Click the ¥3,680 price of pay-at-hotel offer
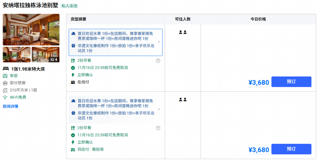The height and width of the screenshot is (161, 317). 259,150
